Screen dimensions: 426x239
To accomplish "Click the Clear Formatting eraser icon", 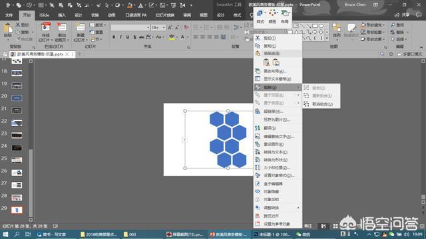I will point(186,27).
